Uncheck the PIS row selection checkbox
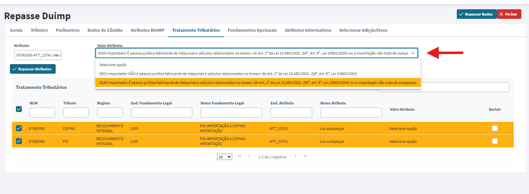Screen dimensions: 529x194 pos(19,141)
